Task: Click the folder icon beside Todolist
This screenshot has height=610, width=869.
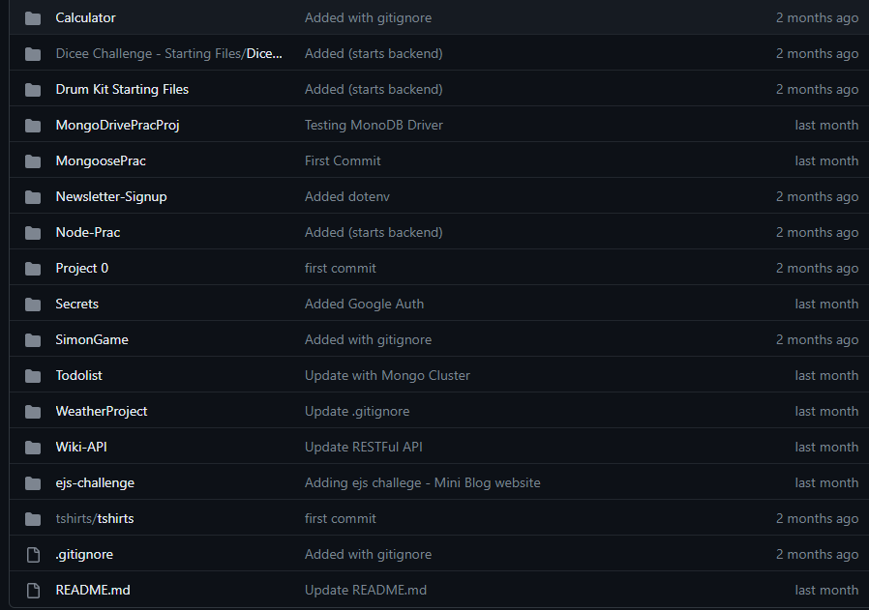Action: click(33, 376)
